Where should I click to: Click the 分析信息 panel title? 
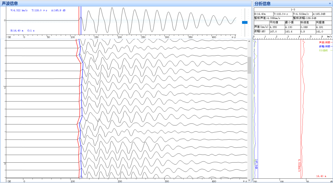[x=262, y=3]
